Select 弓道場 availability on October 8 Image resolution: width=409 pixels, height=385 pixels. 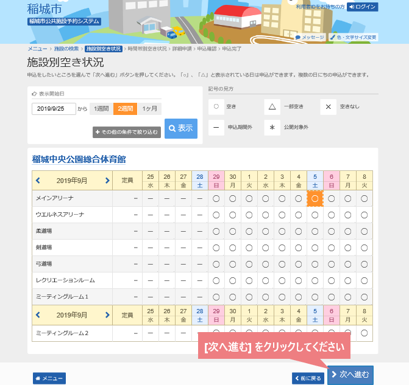pos(364,264)
